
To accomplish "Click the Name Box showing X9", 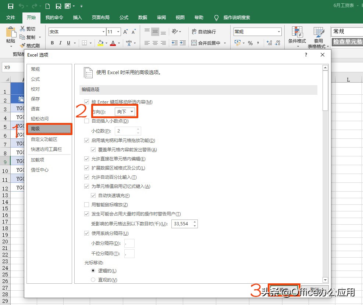I will (x=13, y=67).
